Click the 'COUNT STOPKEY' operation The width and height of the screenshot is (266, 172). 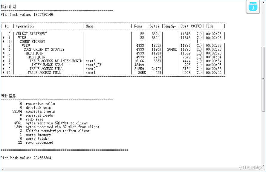tap(32, 42)
